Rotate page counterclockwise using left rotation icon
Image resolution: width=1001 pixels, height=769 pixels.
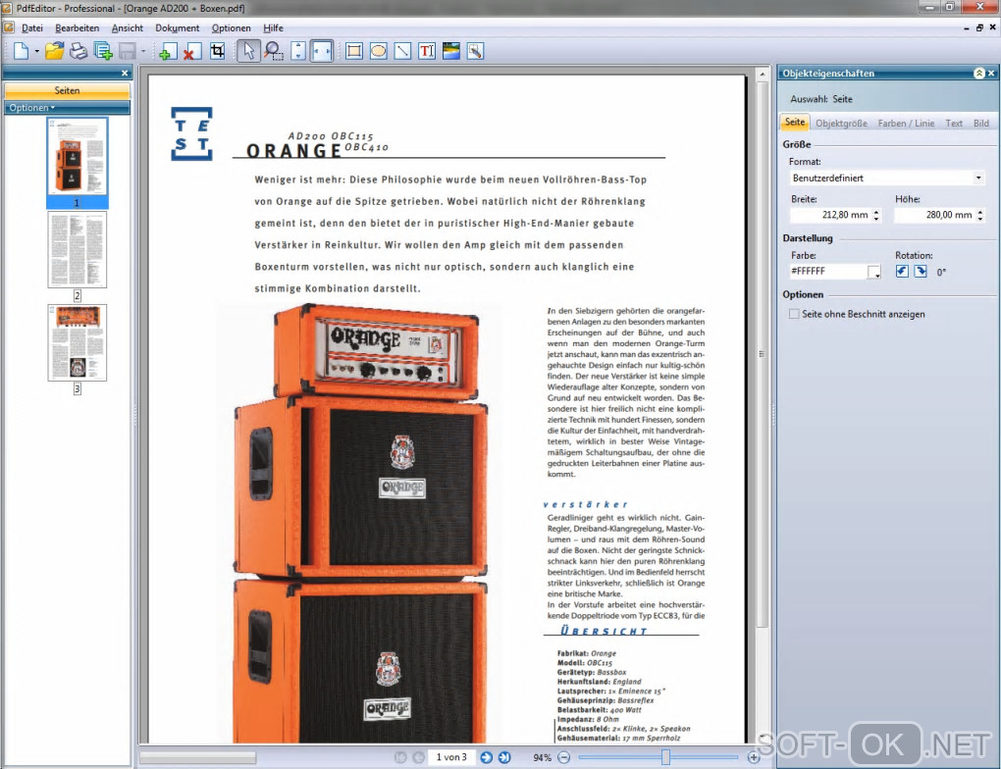(x=902, y=272)
